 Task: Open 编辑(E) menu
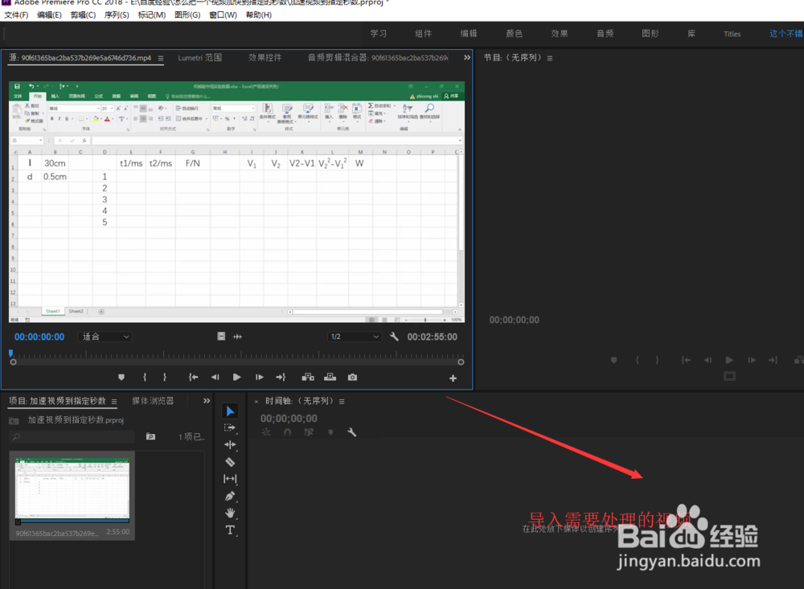[x=49, y=15]
